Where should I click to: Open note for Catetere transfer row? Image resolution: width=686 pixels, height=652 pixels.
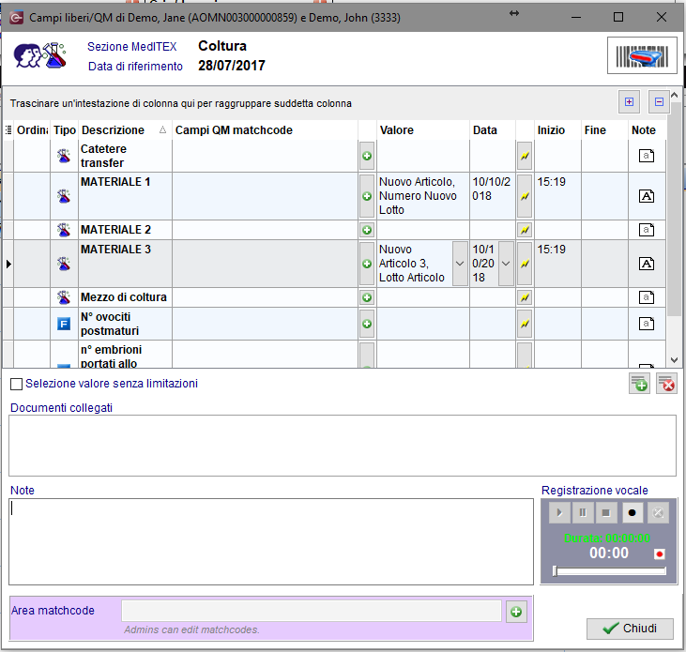[647, 156]
